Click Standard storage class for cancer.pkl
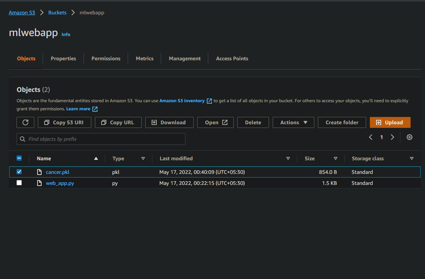425x279 pixels. 362,172
